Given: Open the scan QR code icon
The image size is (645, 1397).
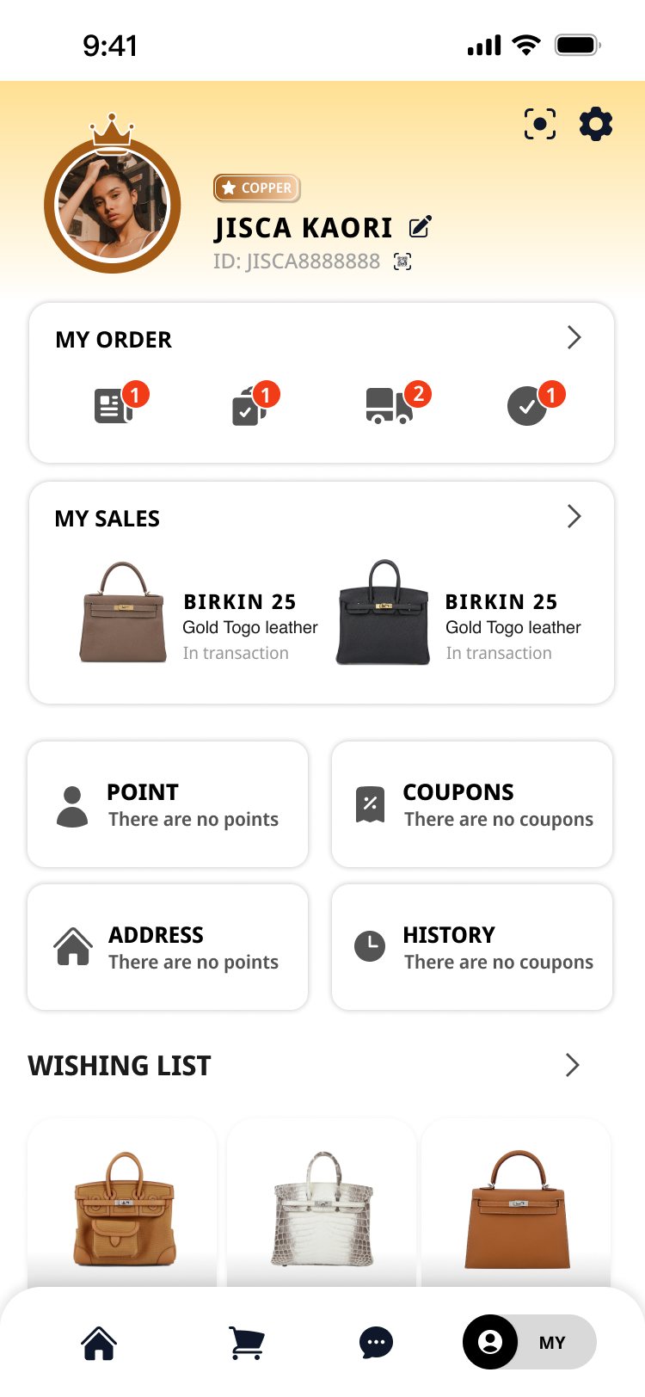Looking at the screenshot, I should 540,125.
